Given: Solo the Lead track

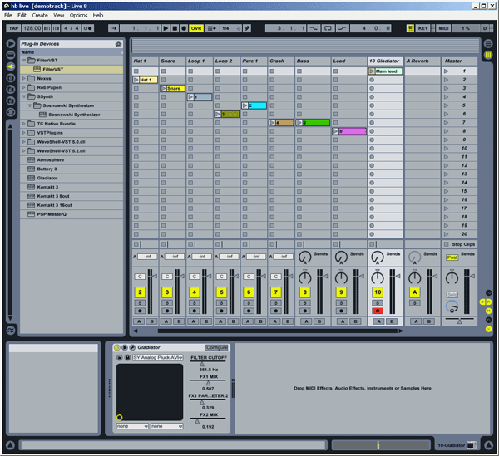Looking at the screenshot, I should [341, 303].
